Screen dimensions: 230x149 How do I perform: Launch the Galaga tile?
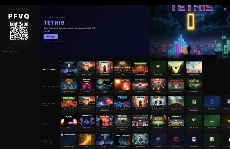[x=158, y=86]
